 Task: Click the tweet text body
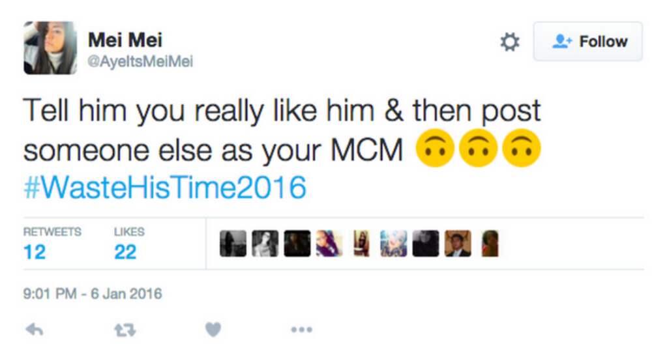282,130
